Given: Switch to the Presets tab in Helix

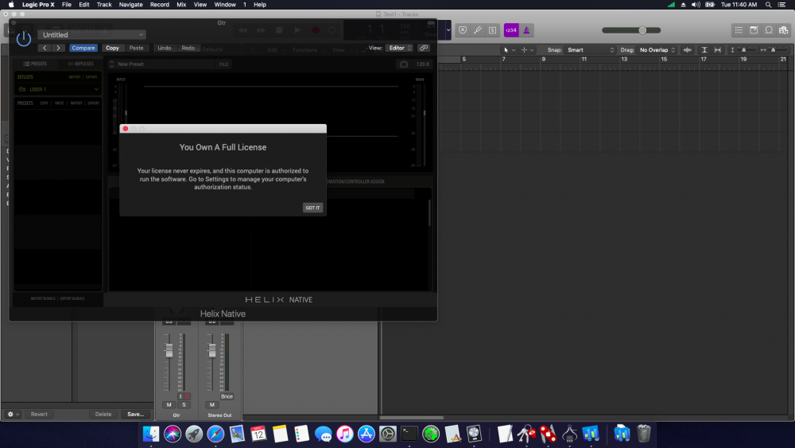Looking at the screenshot, I should tap(35, 64).
